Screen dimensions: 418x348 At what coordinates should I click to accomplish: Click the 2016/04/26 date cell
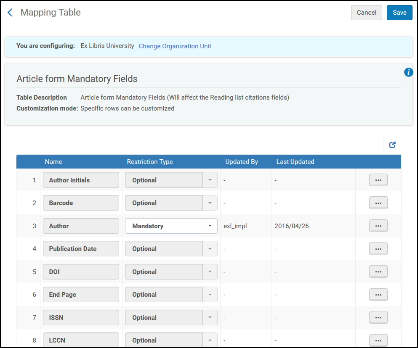tap(291, 226)
